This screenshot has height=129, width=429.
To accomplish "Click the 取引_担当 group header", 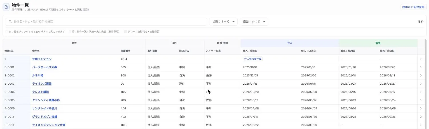I will [x=223, y=43].
